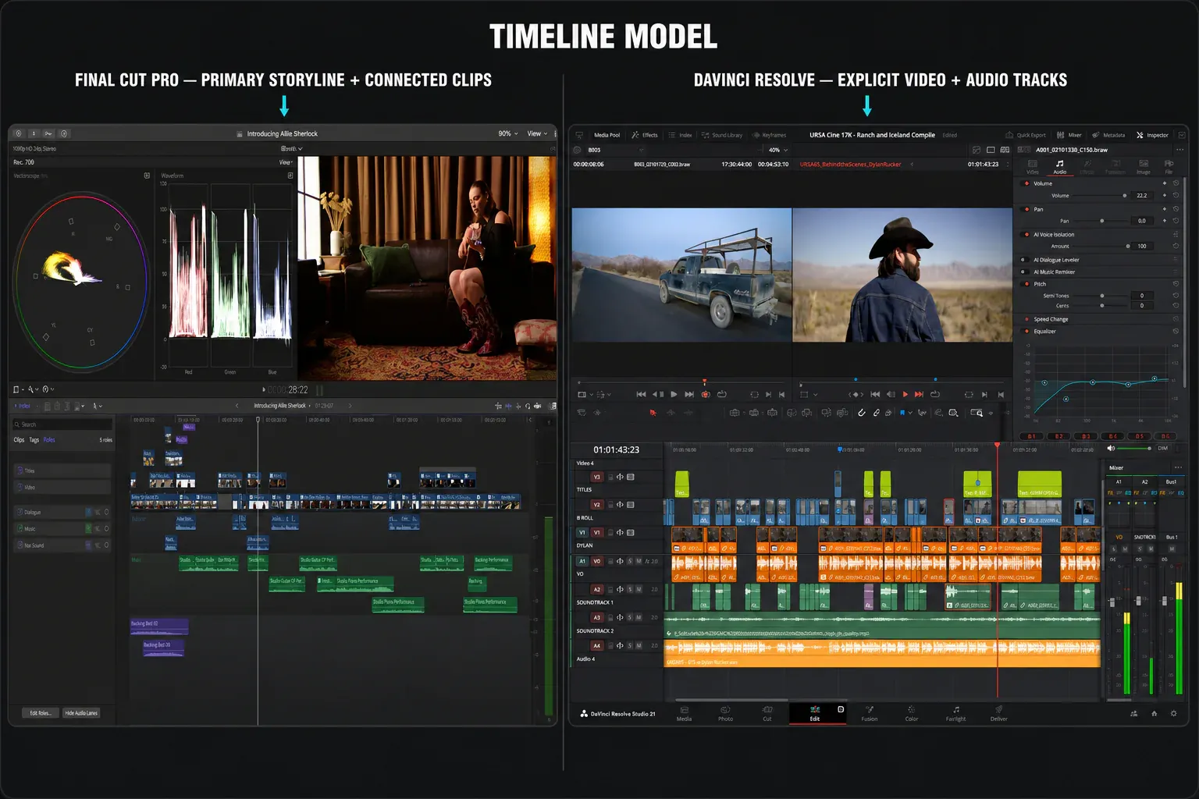
Task: Toggle the Equalizer enable dot
Action: pyautogui.click(x=1026, y=331)
